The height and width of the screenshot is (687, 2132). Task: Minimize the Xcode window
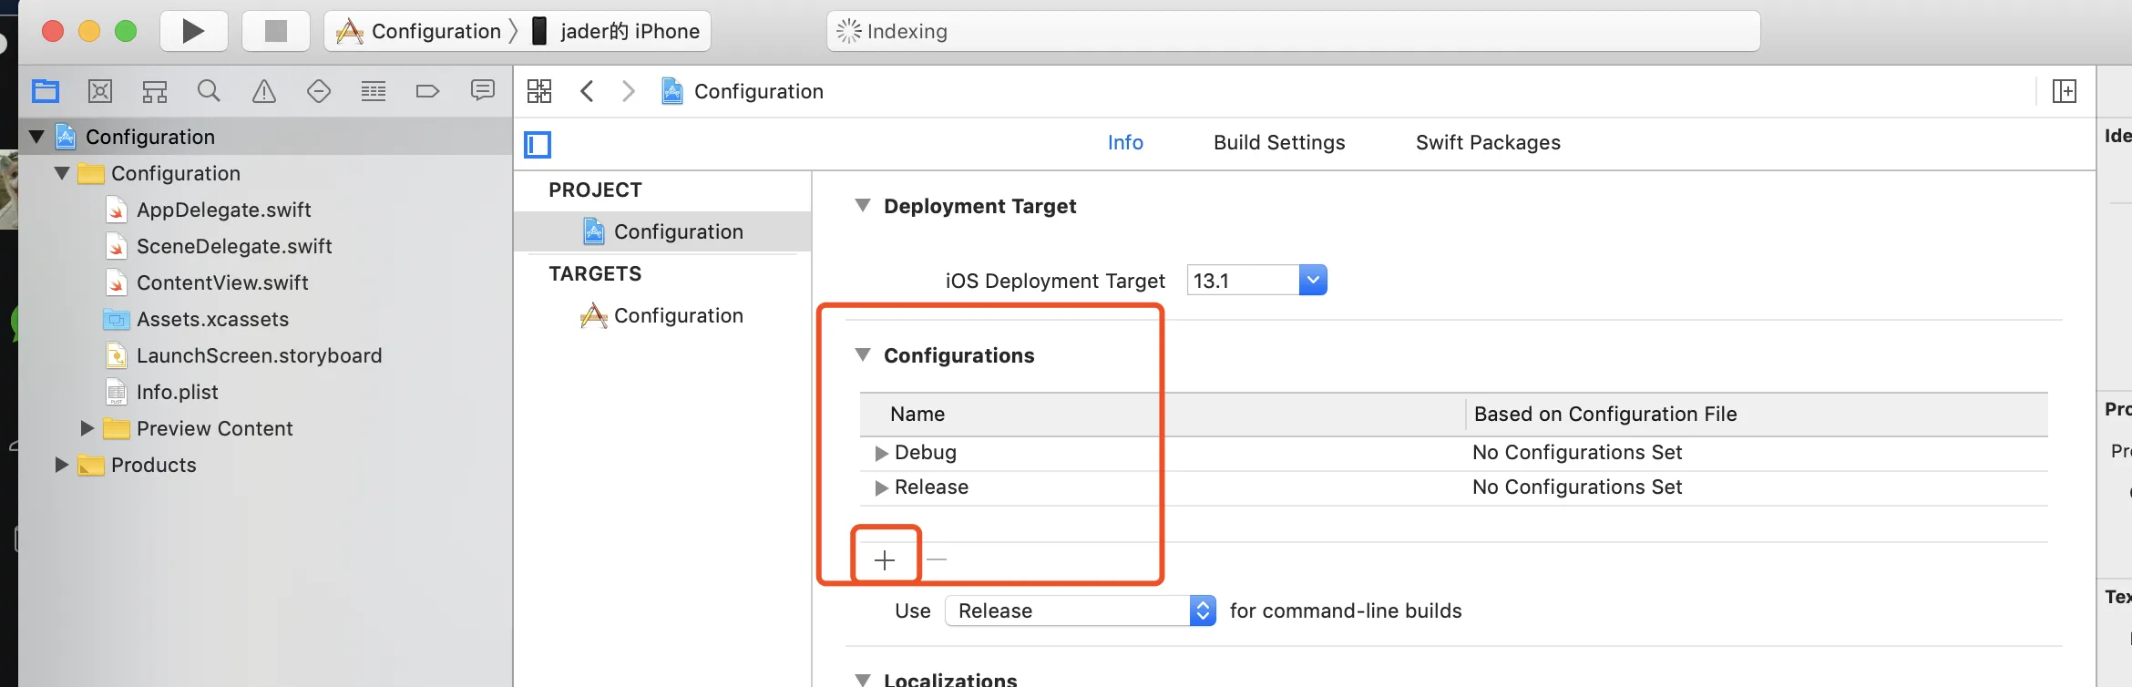click(x=89, y=31)
